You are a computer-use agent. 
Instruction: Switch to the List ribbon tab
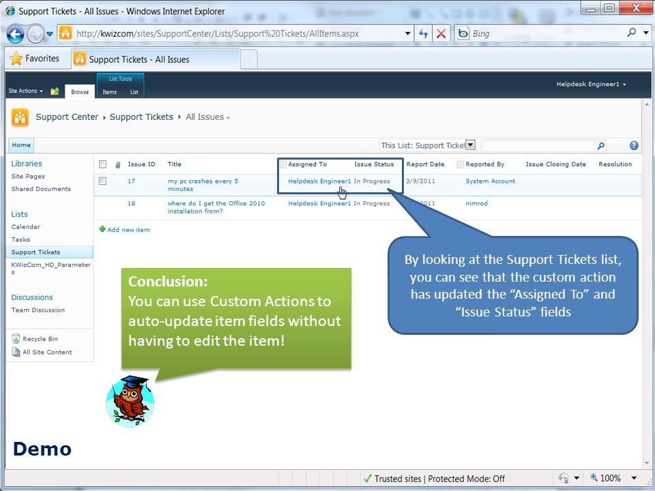pyautogui.click(x=134, y=92)
